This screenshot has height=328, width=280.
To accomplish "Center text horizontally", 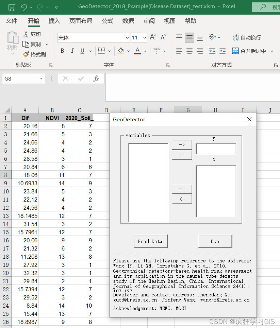I will click(189, 51).
